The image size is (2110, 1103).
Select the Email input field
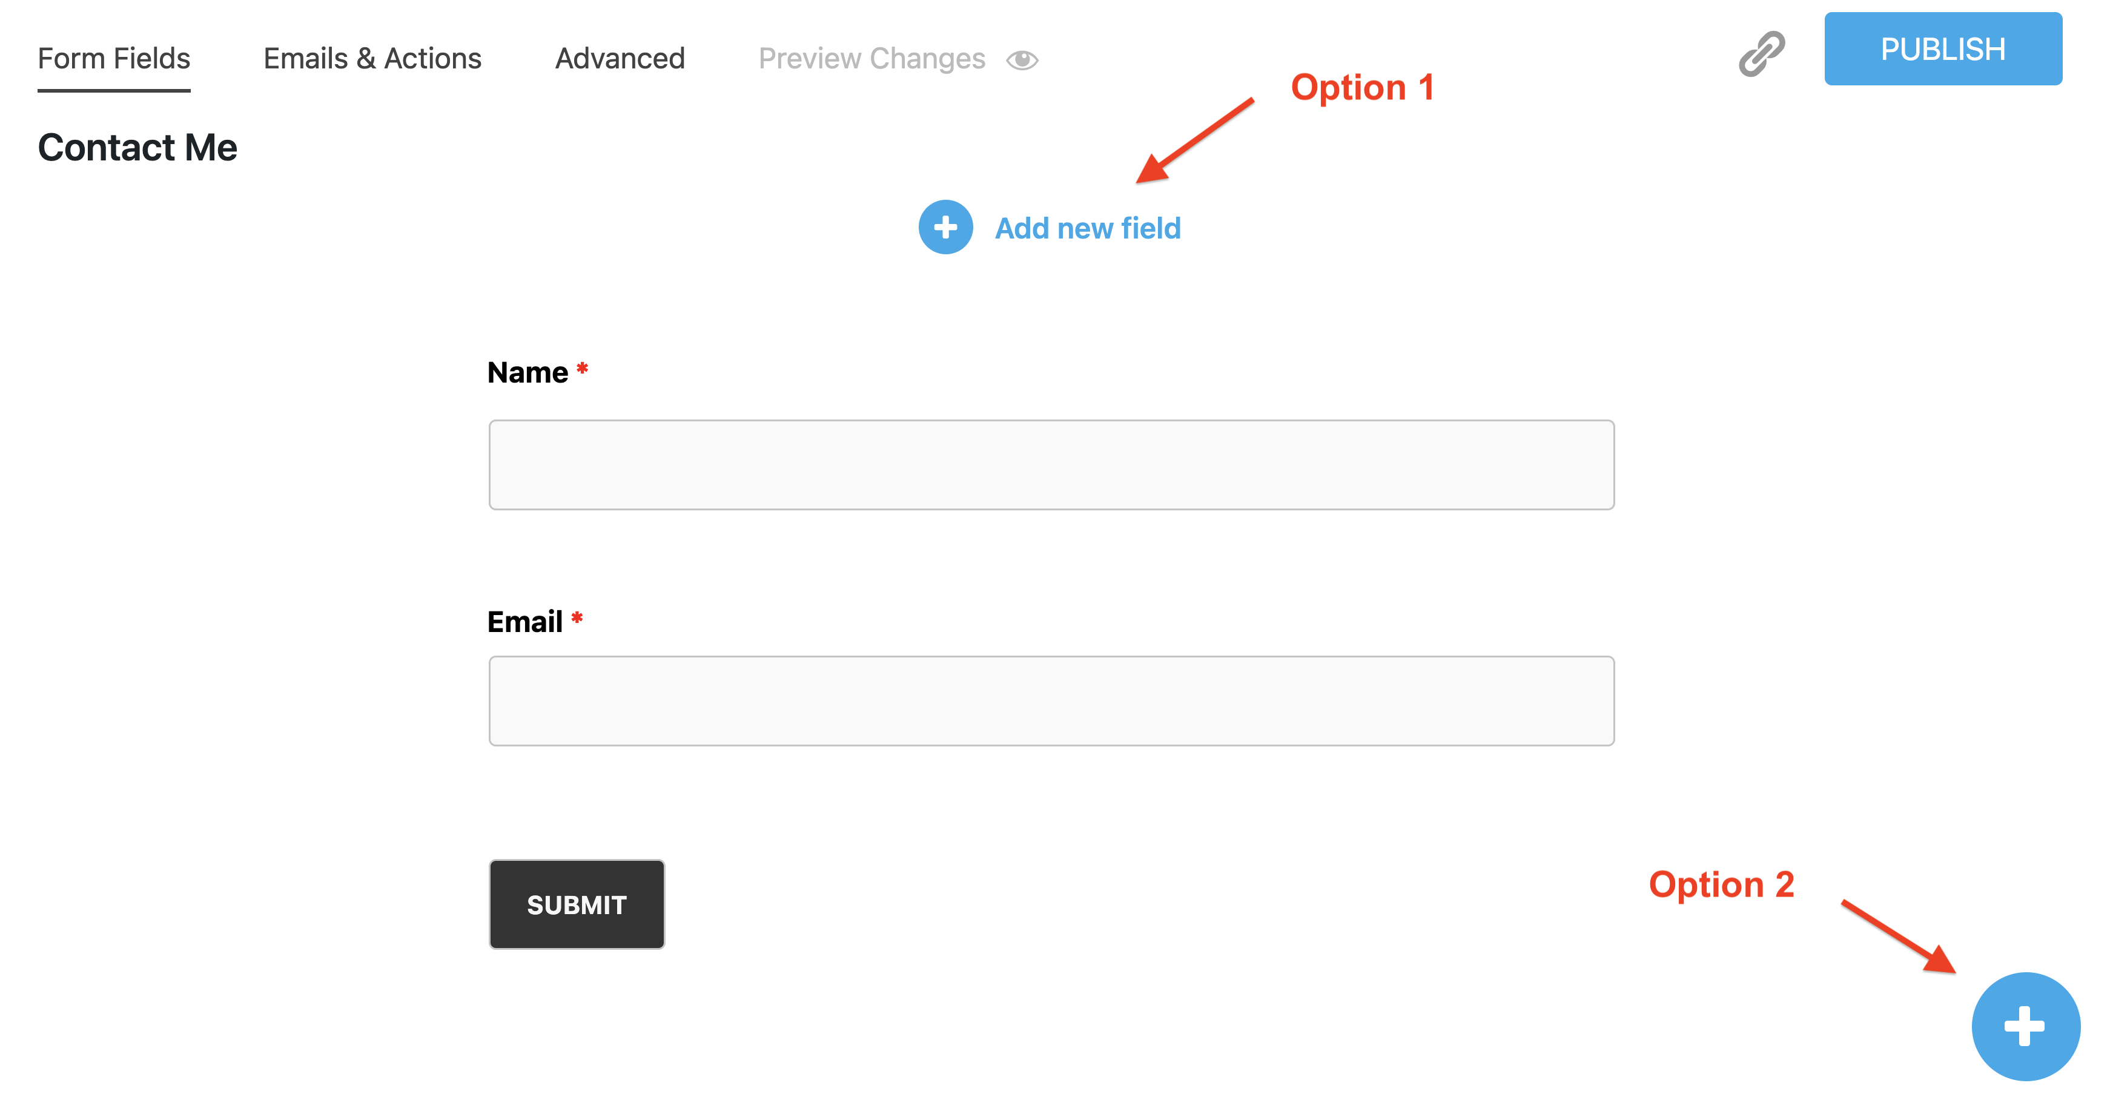(1050, 700)
